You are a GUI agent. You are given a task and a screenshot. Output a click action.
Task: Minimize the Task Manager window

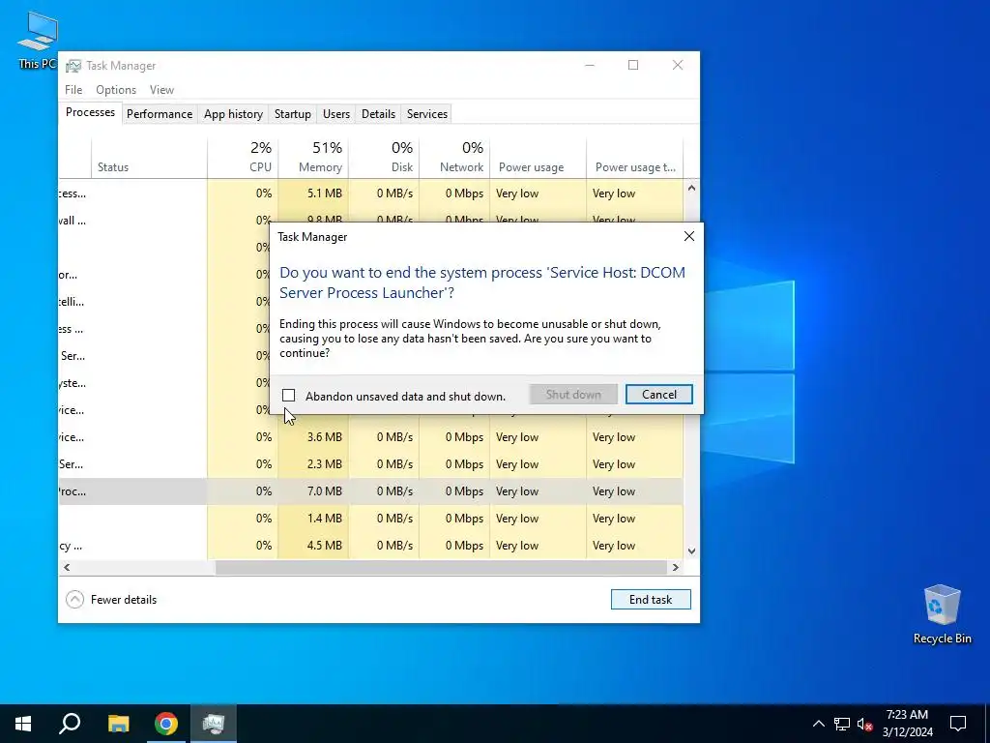coord(590,65)
